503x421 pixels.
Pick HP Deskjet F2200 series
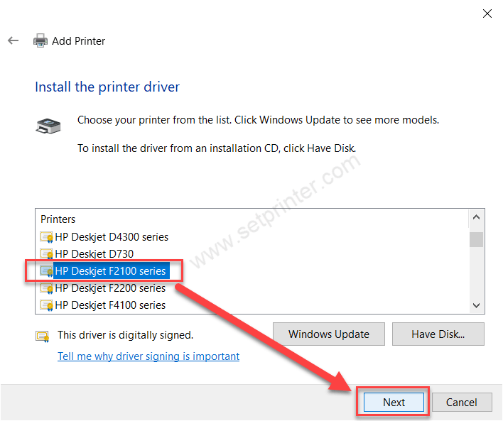coord(110,288)
